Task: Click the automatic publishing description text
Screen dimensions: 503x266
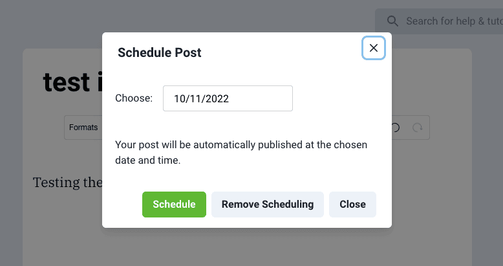Action: 246,152
